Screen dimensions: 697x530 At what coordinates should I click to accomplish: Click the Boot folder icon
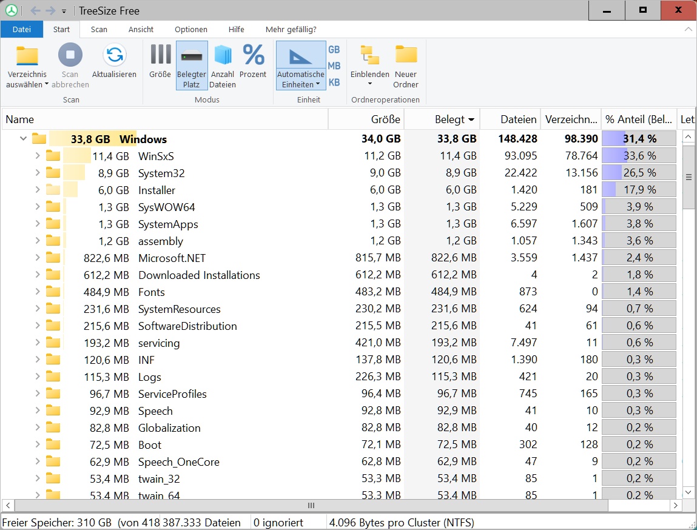coord(53,444)
